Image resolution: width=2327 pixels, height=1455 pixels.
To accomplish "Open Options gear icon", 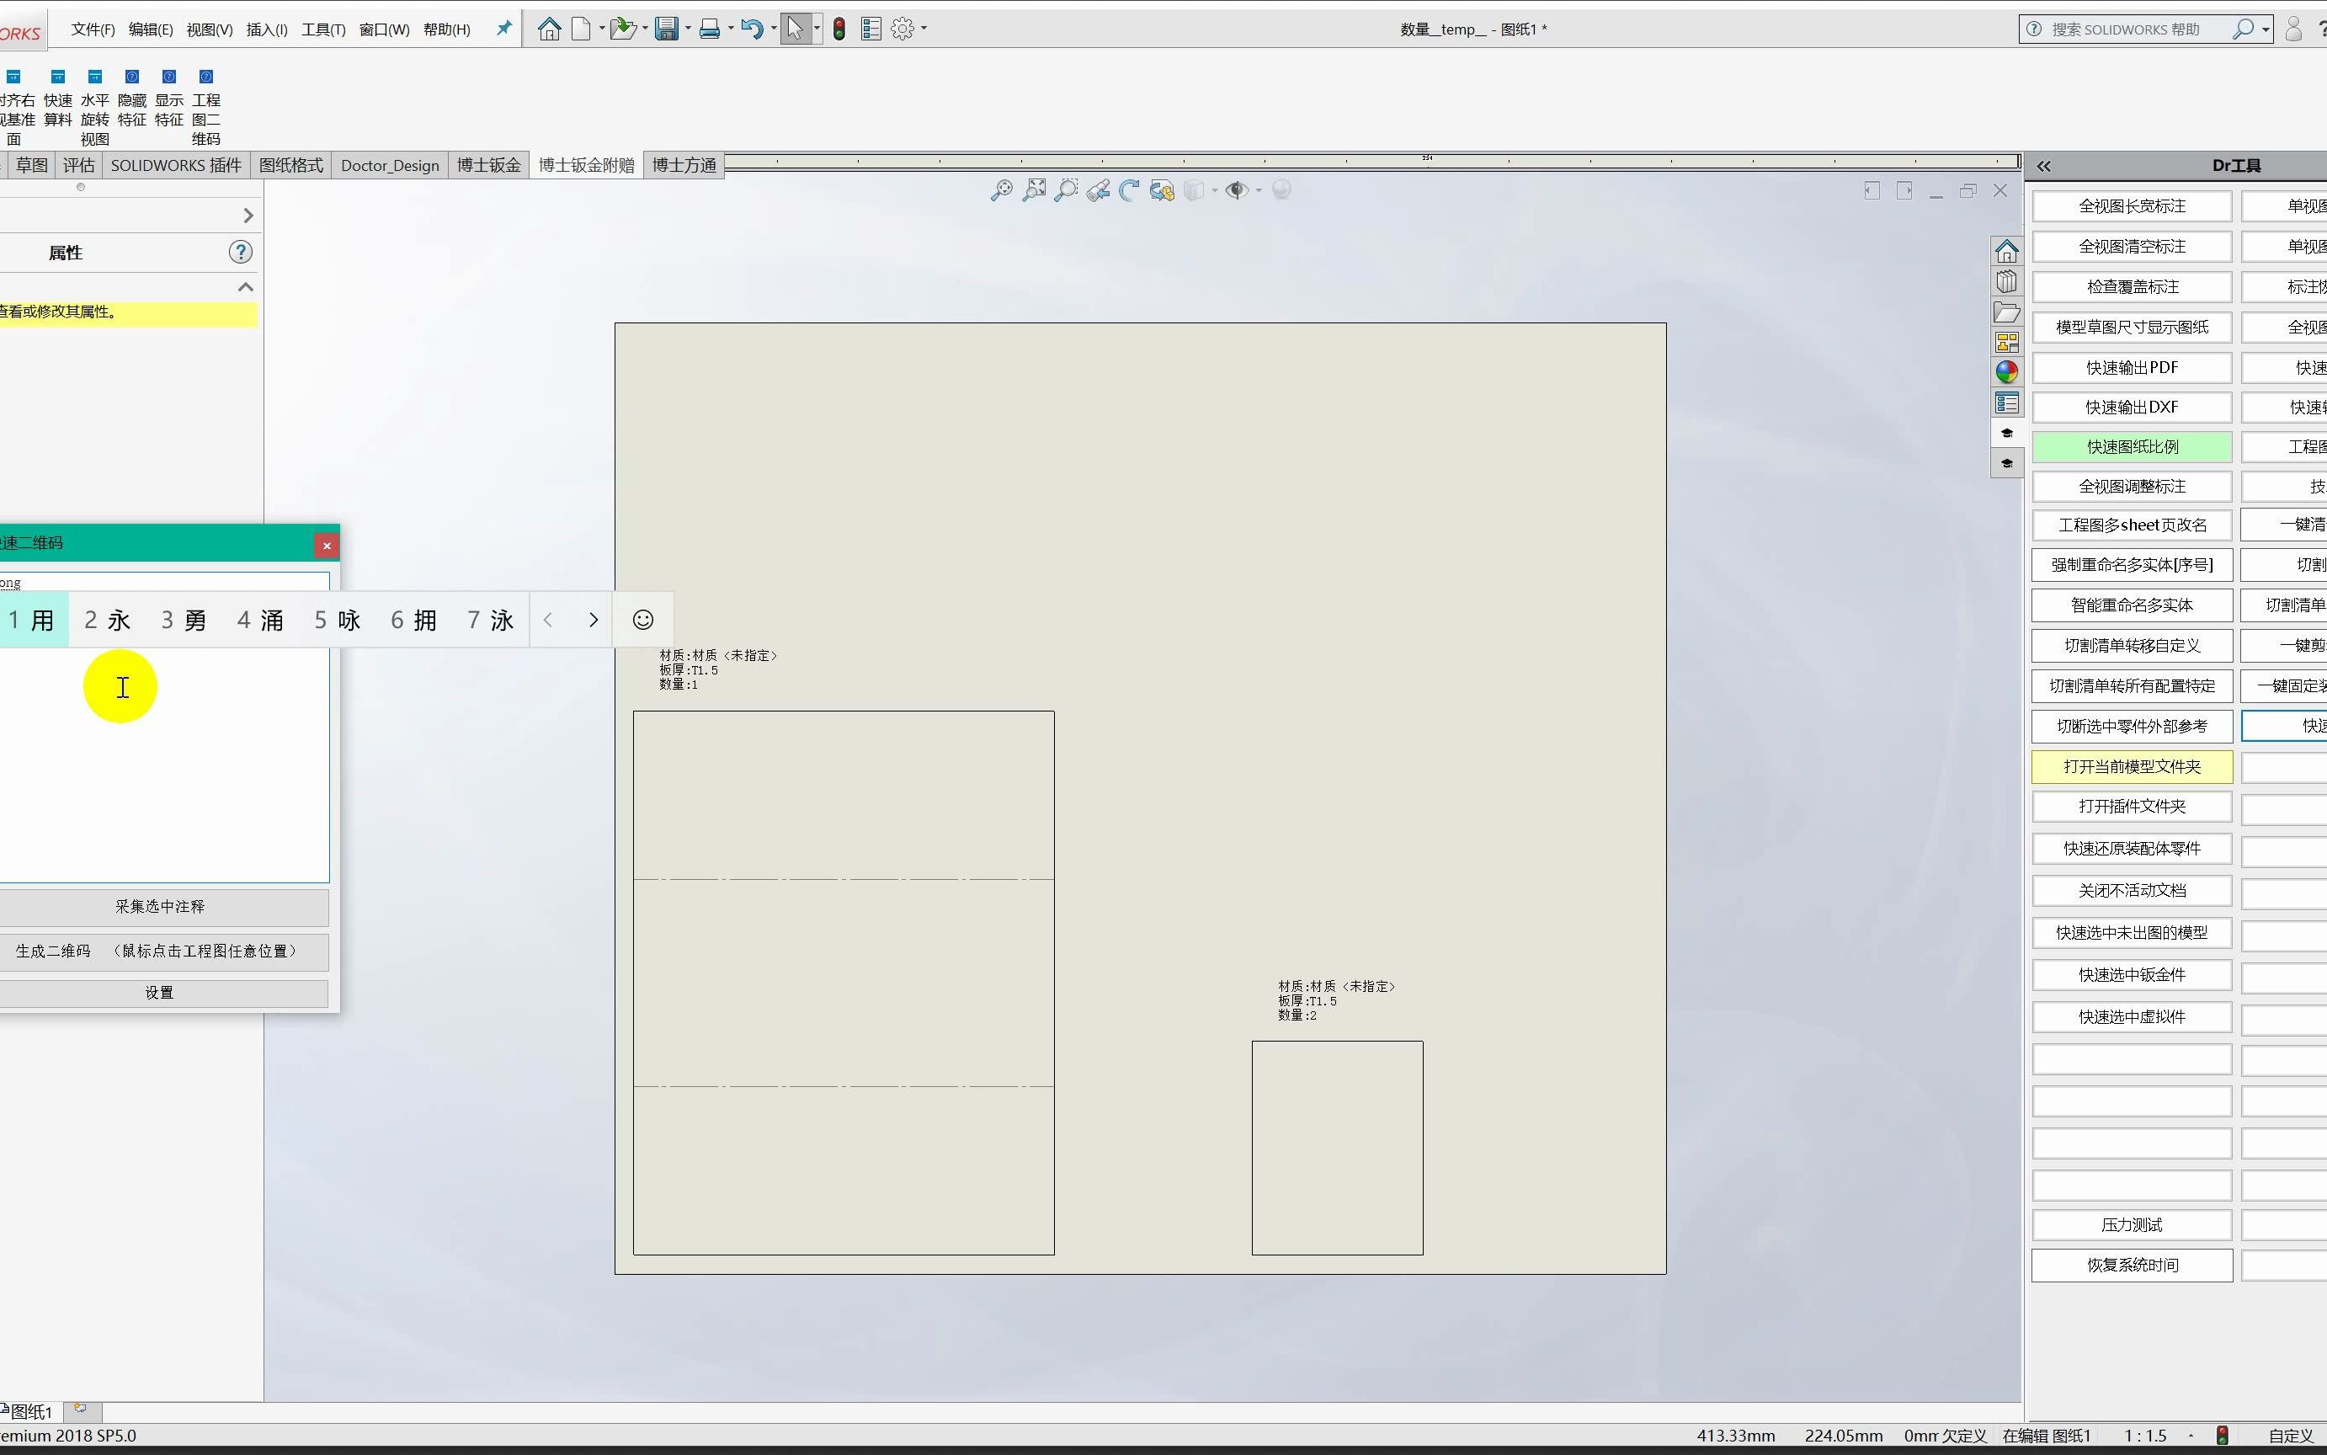I will tap(902, 29).
